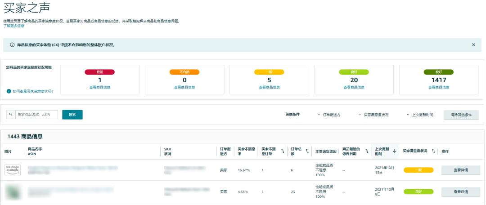Sort by 买家满意度状况 column arrows

coord(433,151)
